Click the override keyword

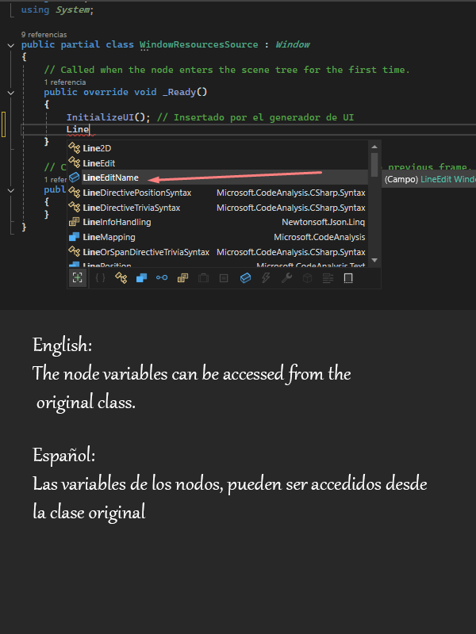click(106, 92)
